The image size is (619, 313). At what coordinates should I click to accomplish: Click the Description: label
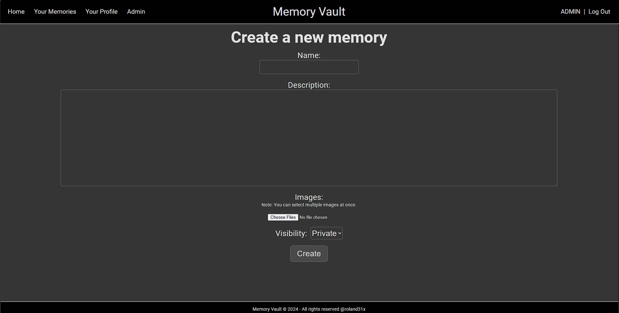[309, 85]
